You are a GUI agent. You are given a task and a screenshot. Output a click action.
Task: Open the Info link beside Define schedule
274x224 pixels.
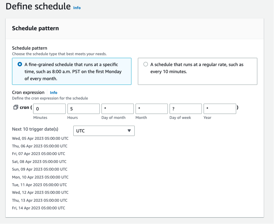77,8
